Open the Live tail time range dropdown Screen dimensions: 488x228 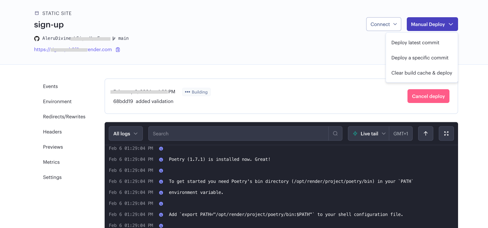(x=369, y=134)
